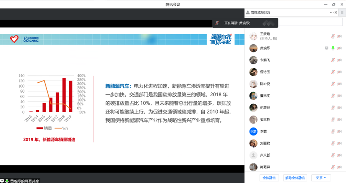
Task: Toggle 刘丽君's camera on
Action: [339, 143]
